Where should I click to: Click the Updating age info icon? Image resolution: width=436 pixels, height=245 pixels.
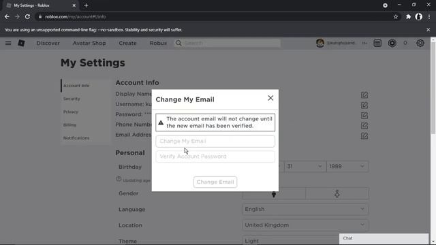[119, 179]
